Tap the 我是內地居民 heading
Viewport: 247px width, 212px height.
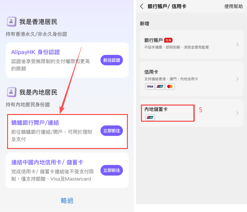click(38, 92)
